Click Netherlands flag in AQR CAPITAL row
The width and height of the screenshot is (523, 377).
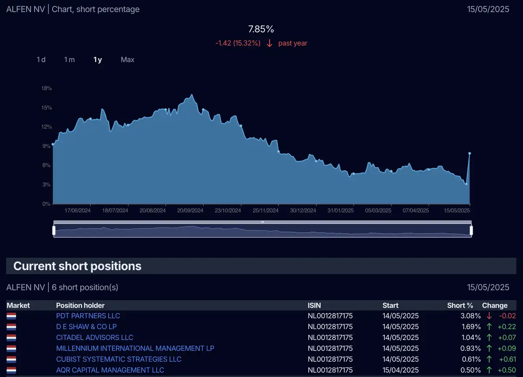pyautogui.click(x=11, y=370)
